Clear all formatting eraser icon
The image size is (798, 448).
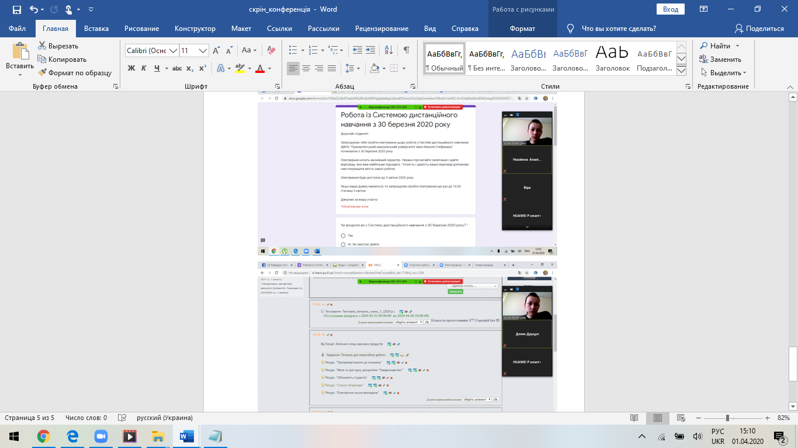click(270, 50)
